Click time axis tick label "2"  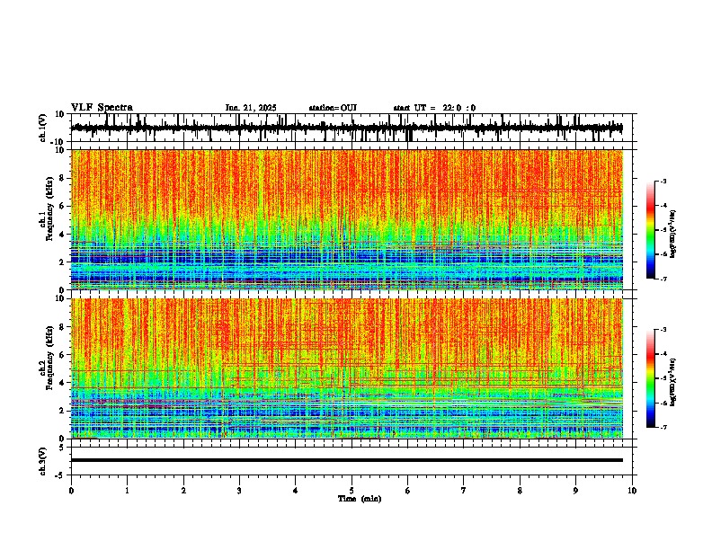(183, 491)
